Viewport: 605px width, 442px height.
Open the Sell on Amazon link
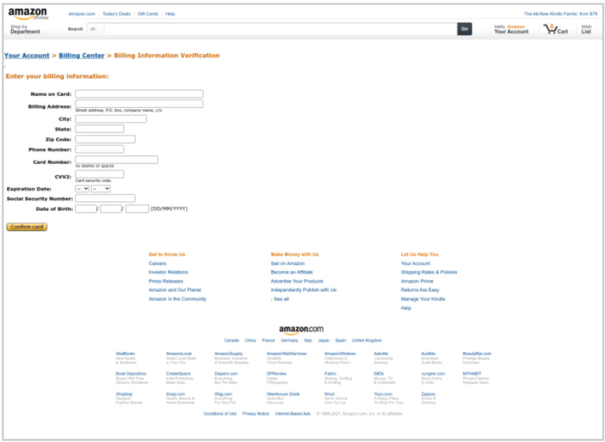287,264
